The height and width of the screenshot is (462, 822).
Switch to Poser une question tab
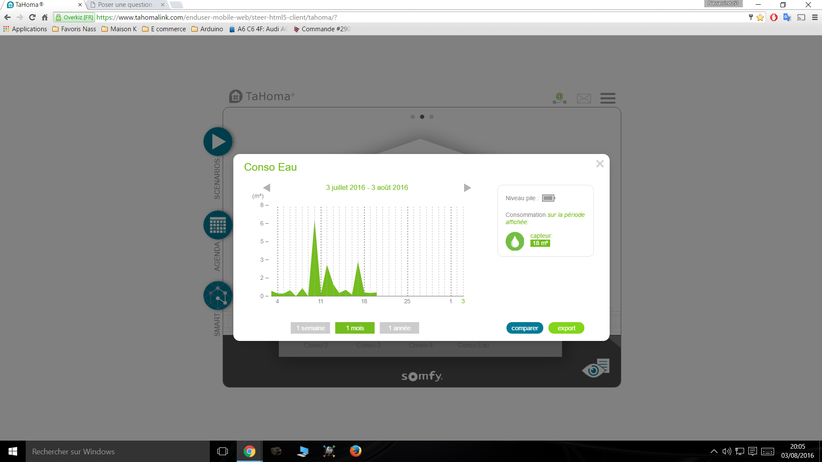125,5
